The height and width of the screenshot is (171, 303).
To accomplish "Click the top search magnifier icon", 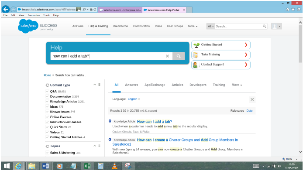I will (x=264, y=26).
